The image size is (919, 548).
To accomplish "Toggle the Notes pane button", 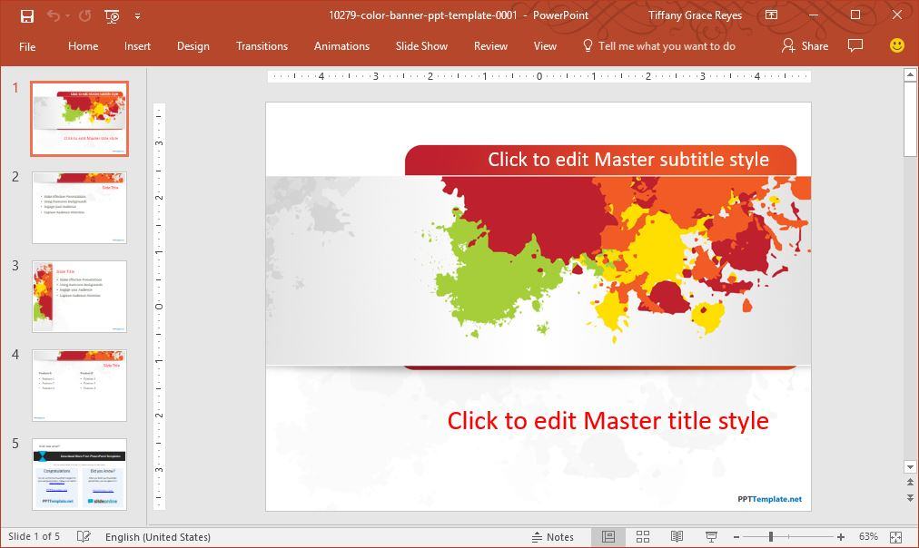I will click(x=553, y=537).
